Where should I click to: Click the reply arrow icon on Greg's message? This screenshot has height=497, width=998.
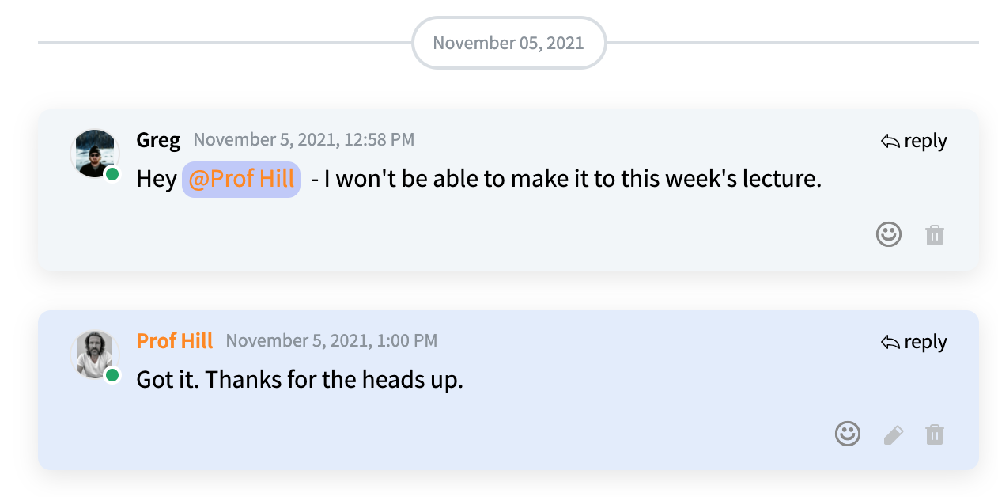pyautogui.click(x=890, y=142)
